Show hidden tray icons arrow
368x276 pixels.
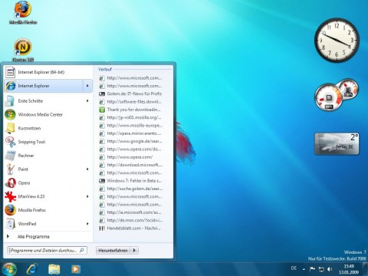pyautogui.click(x=304, y=269)
